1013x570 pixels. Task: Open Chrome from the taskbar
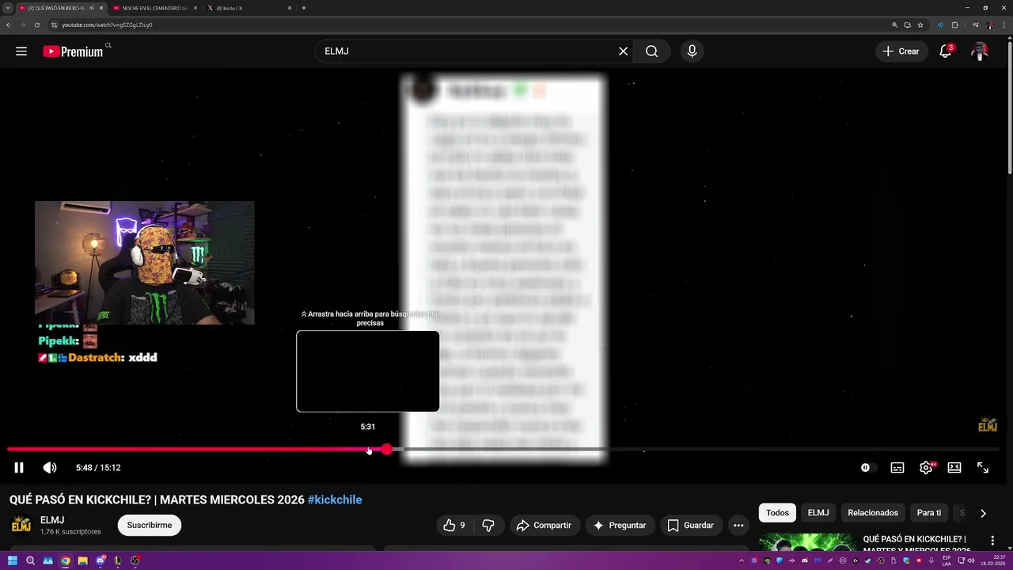click(x=66, y=560)
